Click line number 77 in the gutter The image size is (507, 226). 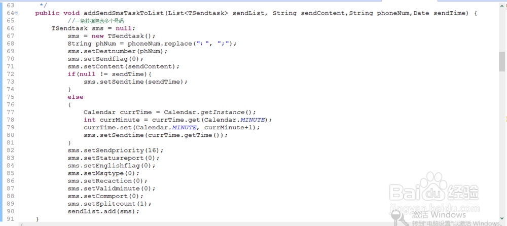[10, 112]
